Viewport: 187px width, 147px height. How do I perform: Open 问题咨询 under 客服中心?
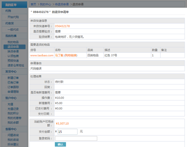point(13,135)
